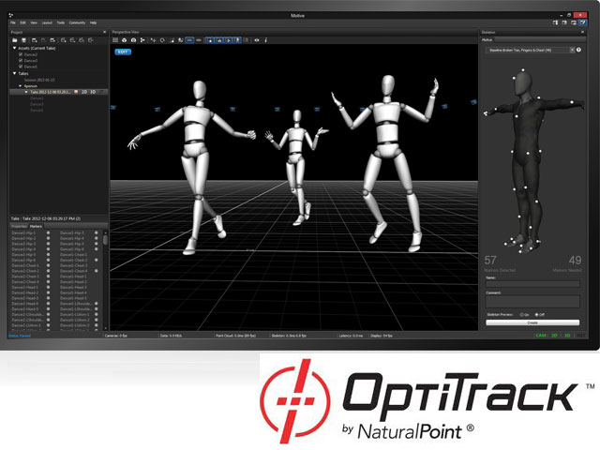
Task: Click the markers list scroll up arrow
Action: point(105,232)
